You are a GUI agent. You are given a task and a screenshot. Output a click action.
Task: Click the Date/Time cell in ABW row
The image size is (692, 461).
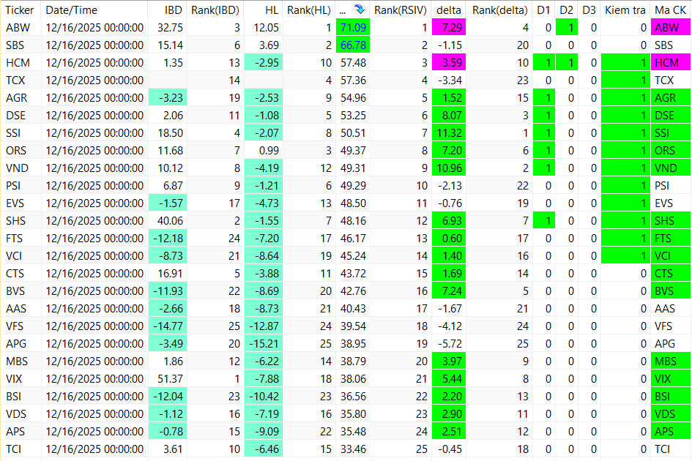pos(94,27)
